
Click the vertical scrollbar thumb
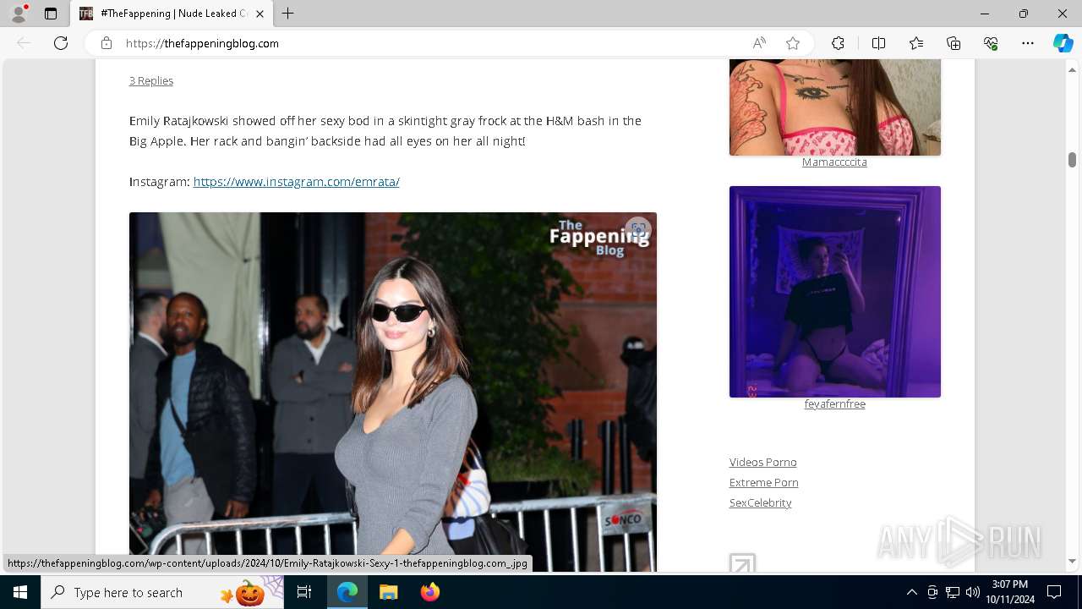point(1072,160)
